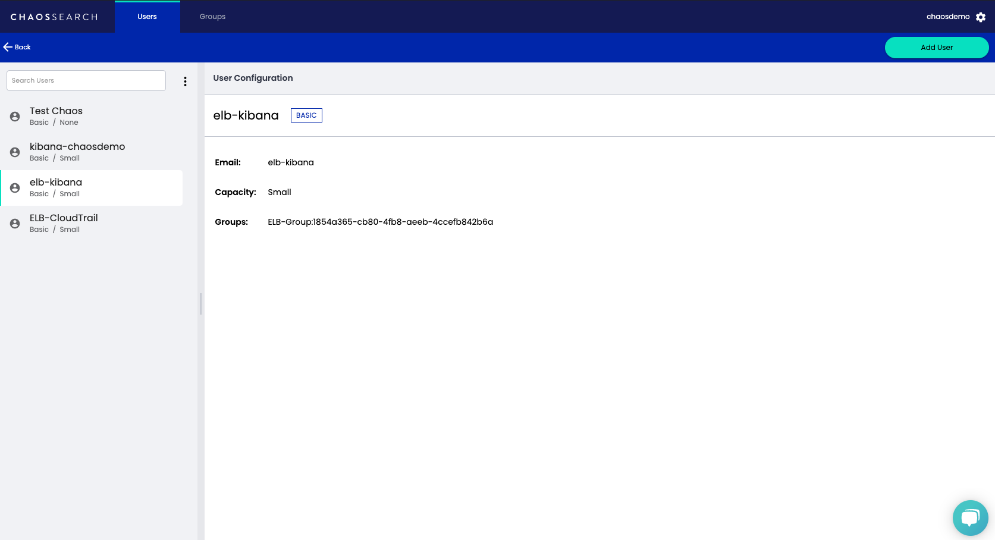Click 'Basic / Small' under ELB-CloudTrail
Viewport: 995px width, 540px height.
[x=55, y=230]
